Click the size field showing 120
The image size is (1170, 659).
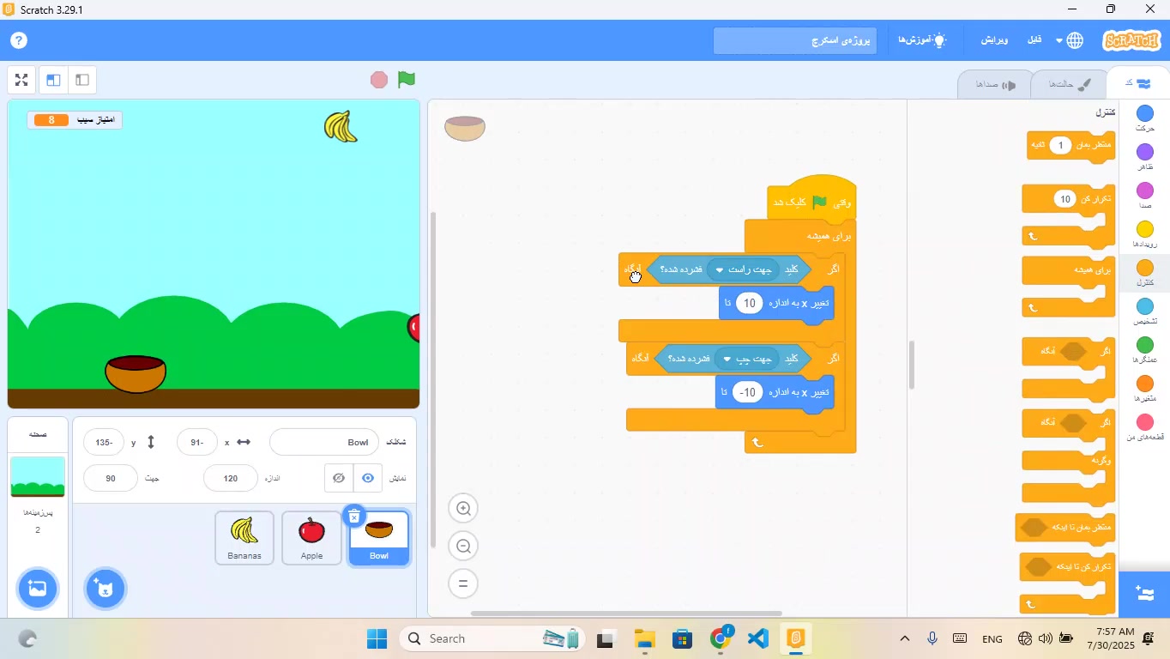pos(231,478)
